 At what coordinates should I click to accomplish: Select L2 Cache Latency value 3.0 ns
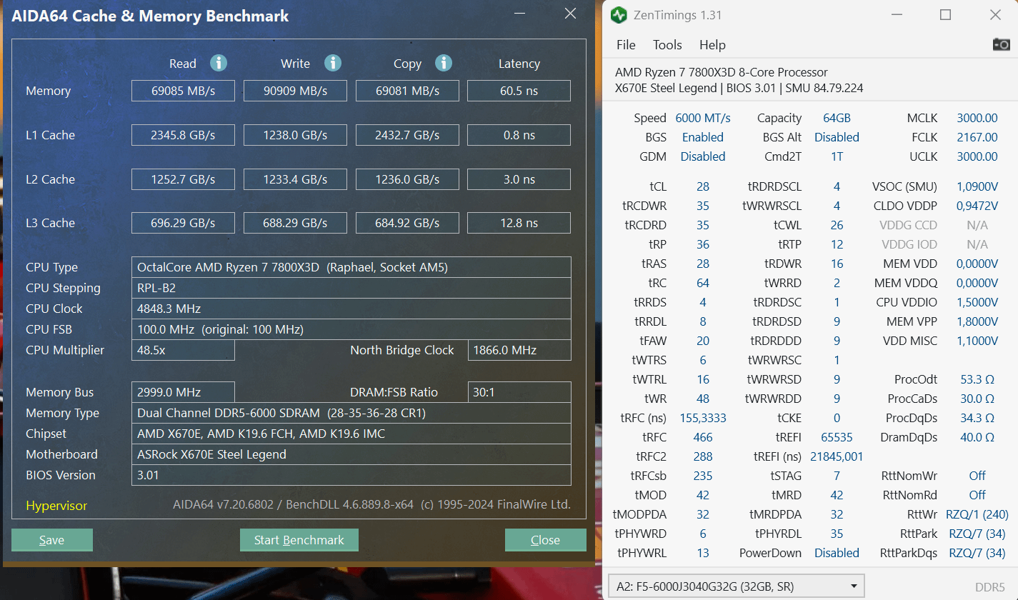(x=519, y=179)
